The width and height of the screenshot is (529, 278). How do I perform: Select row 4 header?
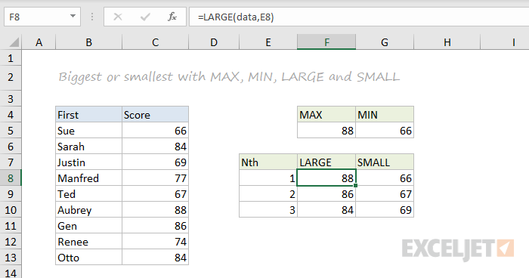[x=11, y=115]
